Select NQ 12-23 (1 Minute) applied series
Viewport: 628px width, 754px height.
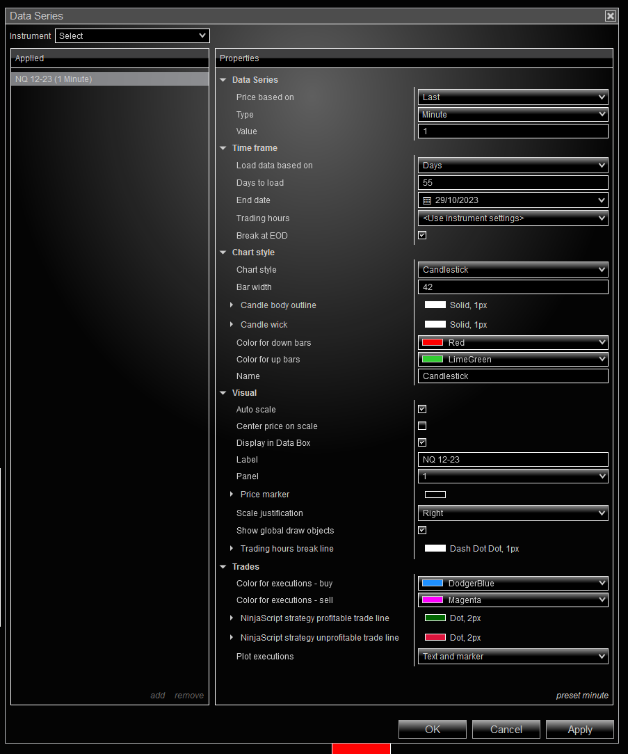coord(110,79)
